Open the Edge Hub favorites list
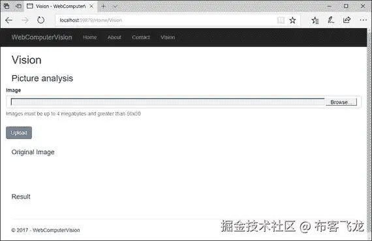The image size is (372, 241). click(x=315, y=20)
